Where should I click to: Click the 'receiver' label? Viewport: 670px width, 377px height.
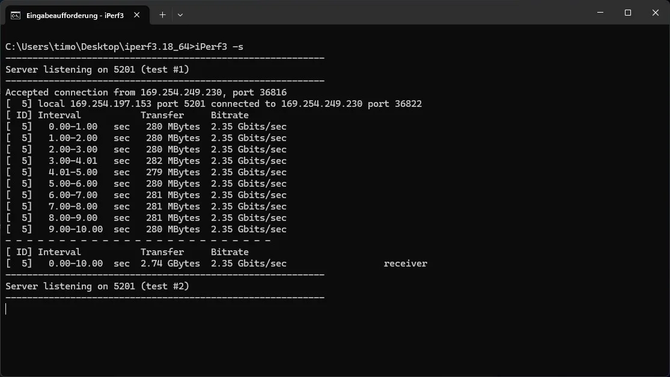[406, 264]
